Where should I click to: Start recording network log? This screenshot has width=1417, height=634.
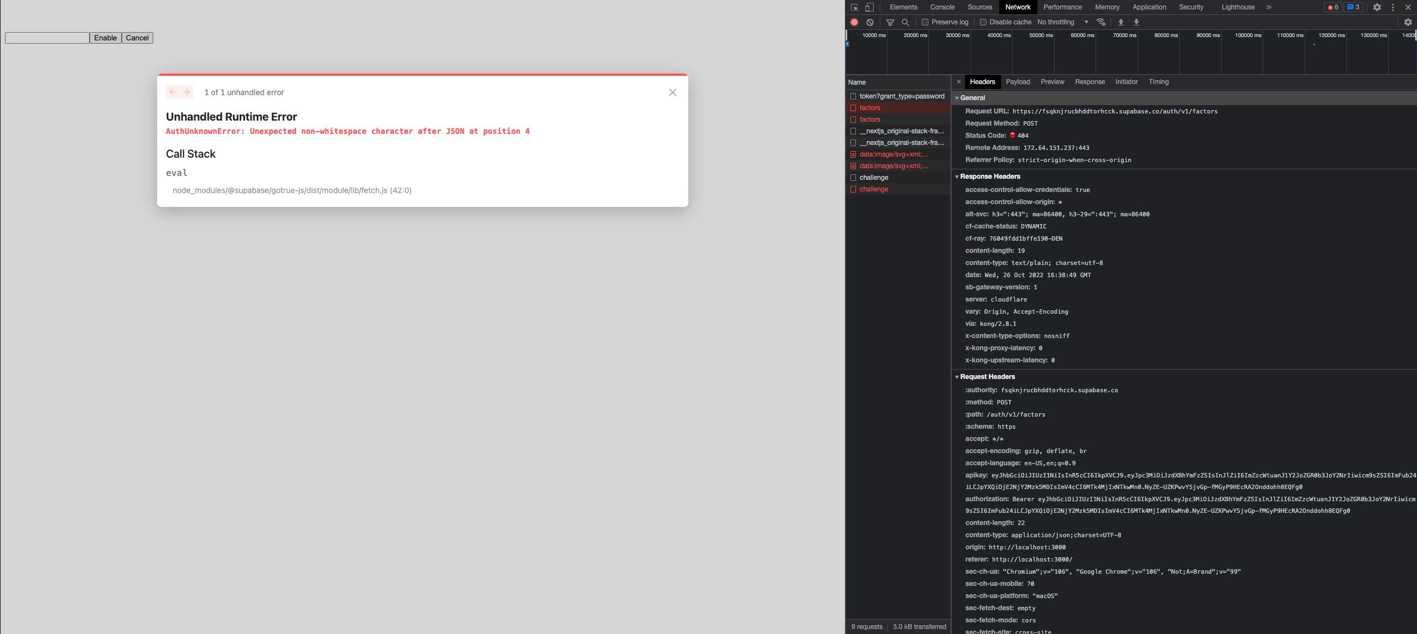[x=854, y=22]
